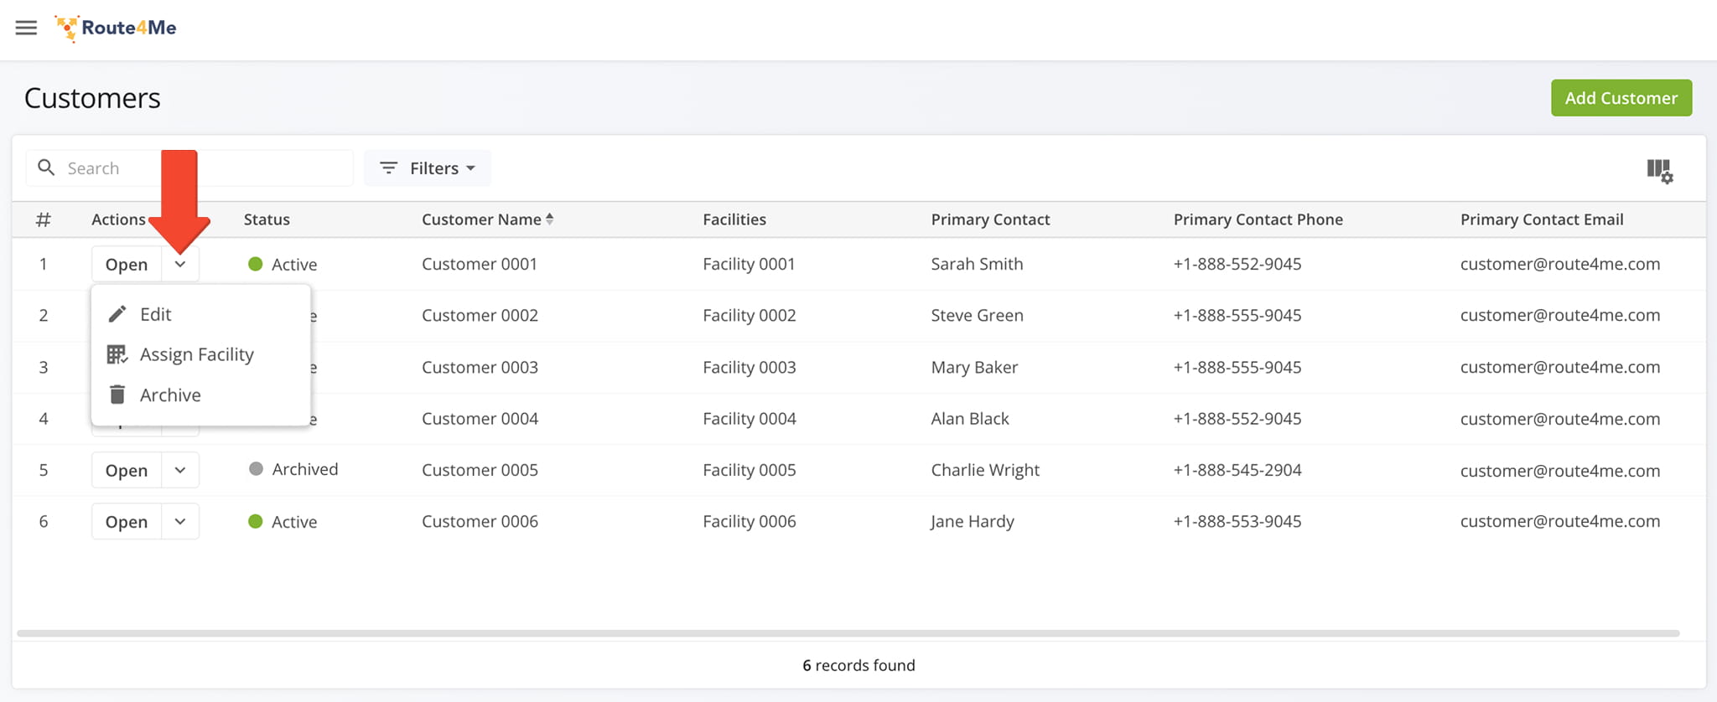Choose Assign Facility from the actions menu
The width and height of the screenshot is (1717, 702).
click(200, 354)
